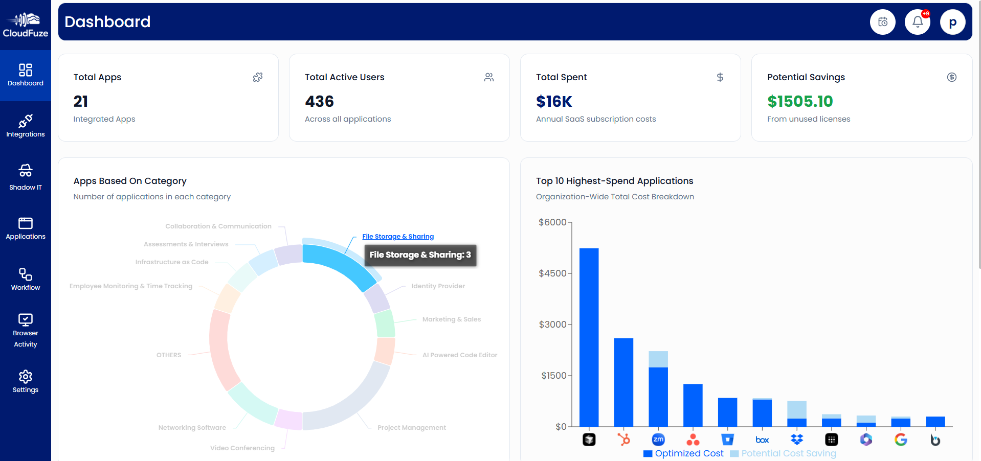Open the File Storage & Sharing link
Image resolution: width=981 pixels, height=461 pixels.
coord(398,236)
